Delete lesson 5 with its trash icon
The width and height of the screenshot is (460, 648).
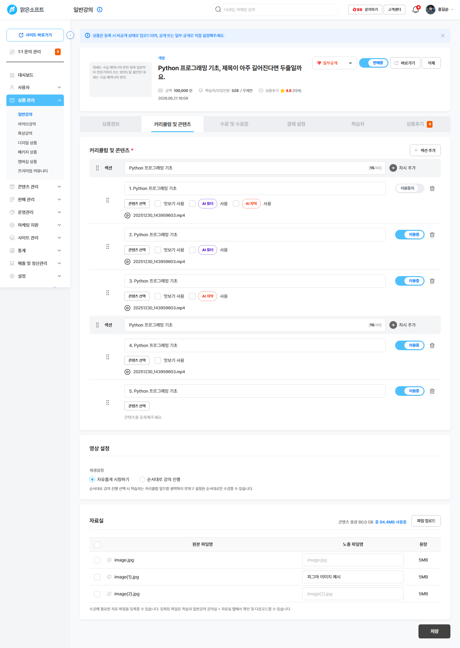(432, 391)
